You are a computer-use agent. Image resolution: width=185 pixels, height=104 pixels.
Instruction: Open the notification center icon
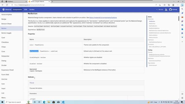click(182, 102)
